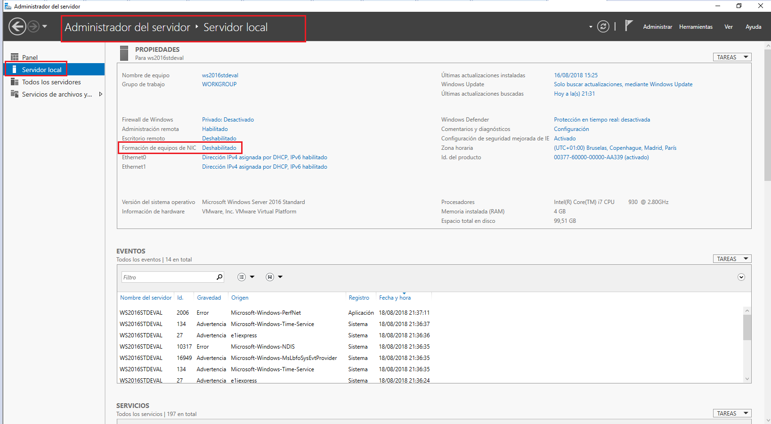The width and height of the screenshot is (771, 424).
Task: Click the magnifying glass in the Filtro box
Action: point(219,277)
